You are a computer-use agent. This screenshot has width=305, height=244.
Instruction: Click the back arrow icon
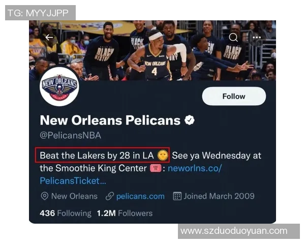[x=49, y=37]
